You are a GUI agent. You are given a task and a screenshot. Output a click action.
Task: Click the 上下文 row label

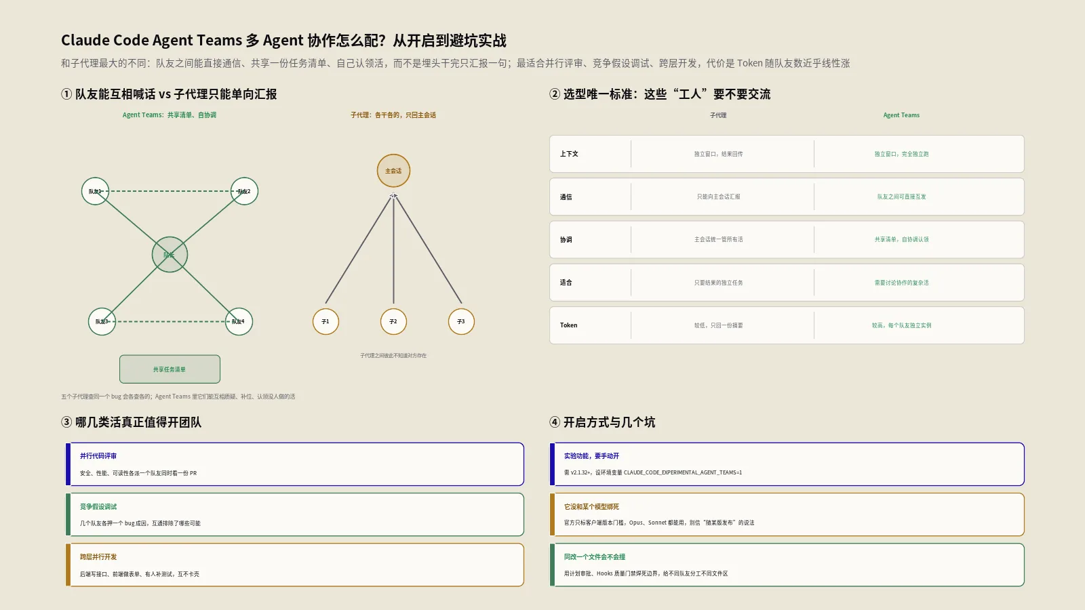(x=569, y=154)
